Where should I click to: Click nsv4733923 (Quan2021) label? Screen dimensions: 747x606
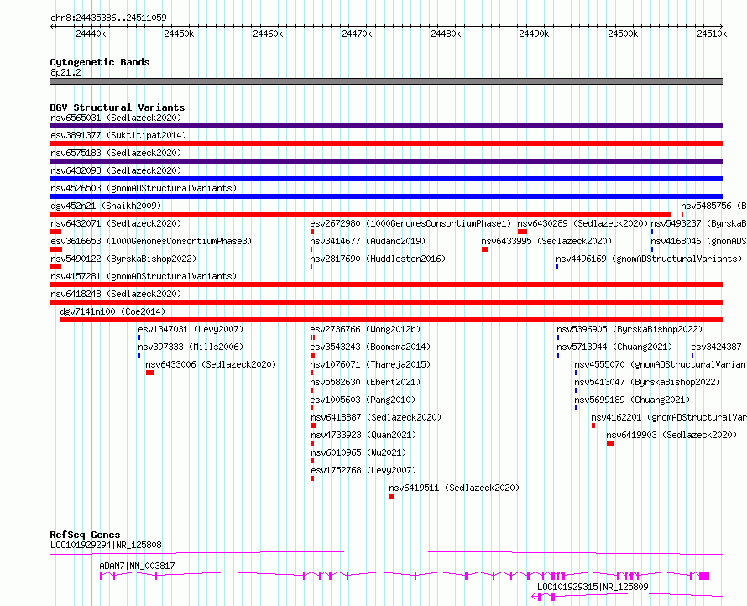tap(363, 435)
